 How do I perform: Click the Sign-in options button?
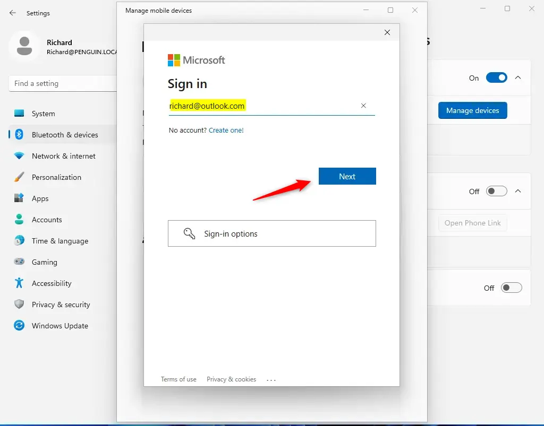pyautogui.click(x=272, y=233)
